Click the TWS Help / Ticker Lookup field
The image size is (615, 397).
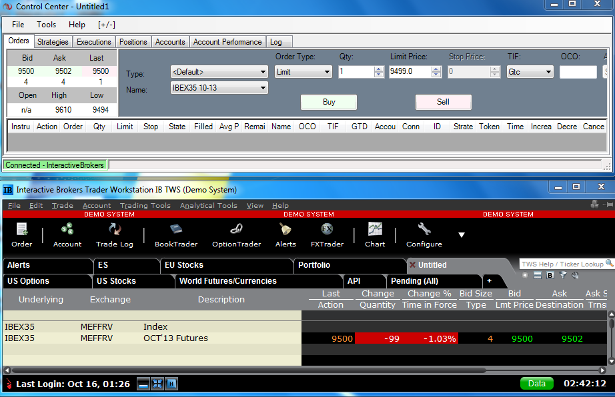click(x=562, y=264)
